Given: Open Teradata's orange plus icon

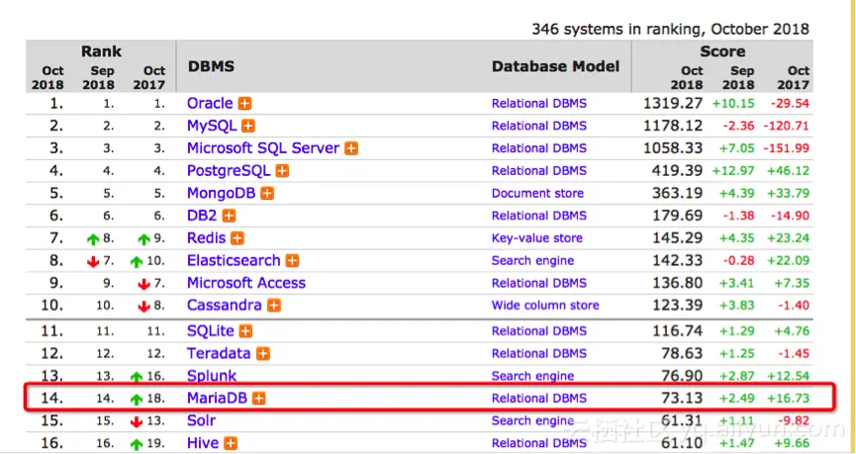Looking at the screenshot, I should pos(263,353).
